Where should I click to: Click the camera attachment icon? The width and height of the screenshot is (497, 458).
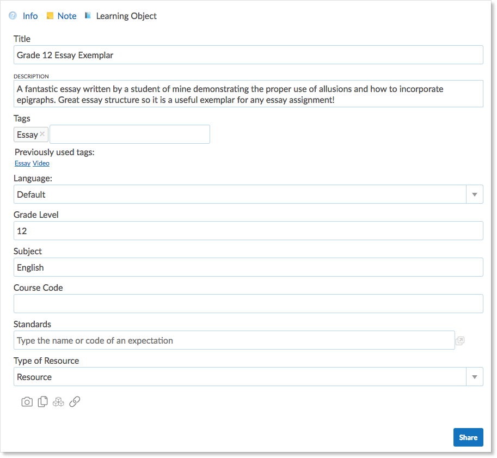[x=27, y=401]
